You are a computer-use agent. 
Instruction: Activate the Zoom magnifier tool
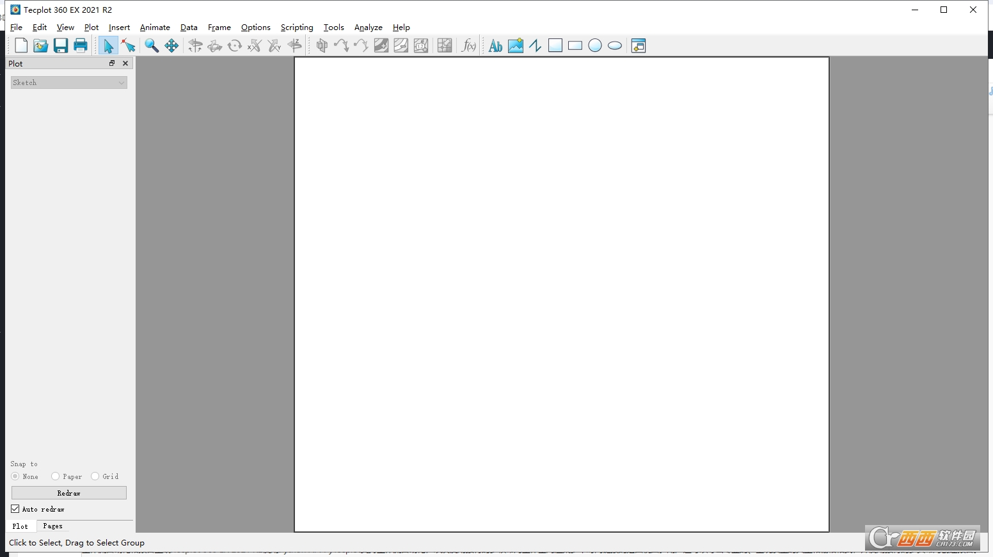(152, 45)
